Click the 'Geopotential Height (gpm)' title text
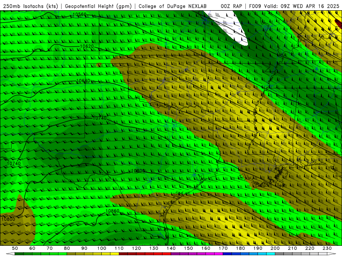342x256 pixels. (98, 6)
